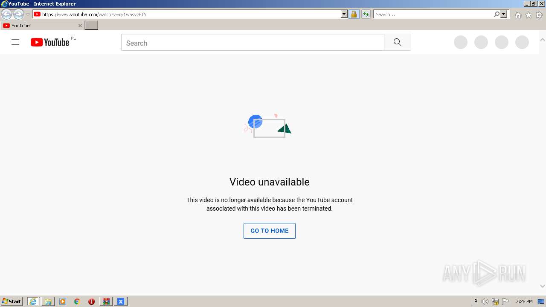Click the unavailable video illustration
Image resolution: width=546 pixels, height=307 pixels.
click(268, 126)
